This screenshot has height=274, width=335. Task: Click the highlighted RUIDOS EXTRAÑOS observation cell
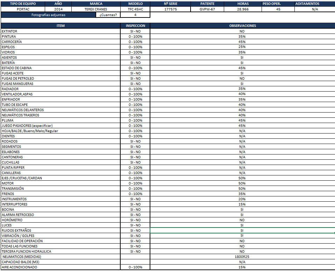point(242,230)
